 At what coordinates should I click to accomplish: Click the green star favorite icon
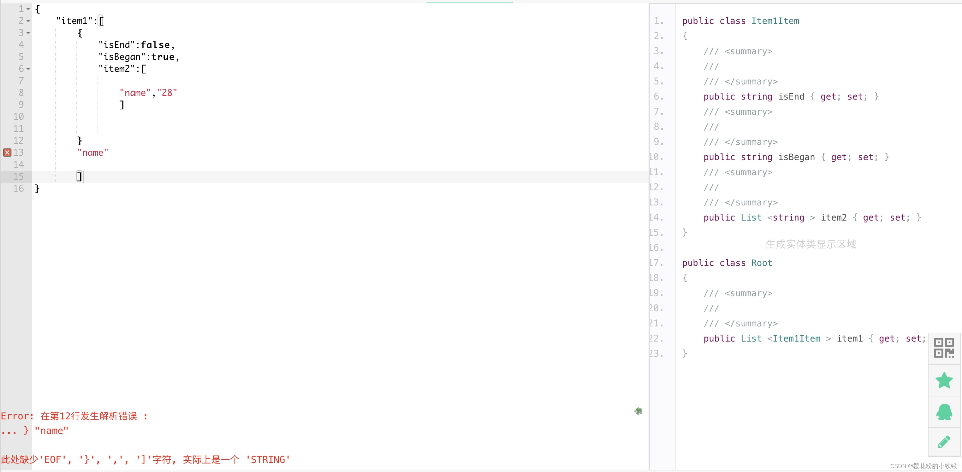click(x=944, y=380)
